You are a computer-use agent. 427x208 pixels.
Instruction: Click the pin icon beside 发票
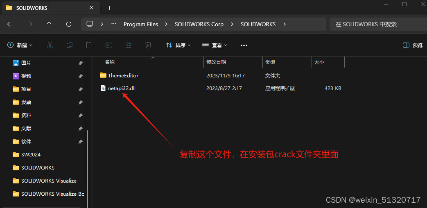(80, 102)
